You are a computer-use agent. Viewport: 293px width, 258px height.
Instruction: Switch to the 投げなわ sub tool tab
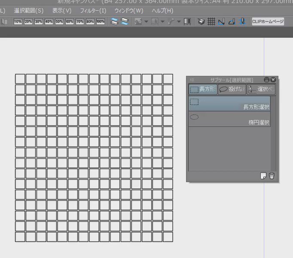[232, 89]
